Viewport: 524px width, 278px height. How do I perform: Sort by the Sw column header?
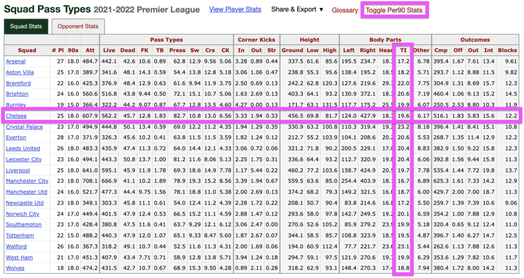(x=194, y=50)
